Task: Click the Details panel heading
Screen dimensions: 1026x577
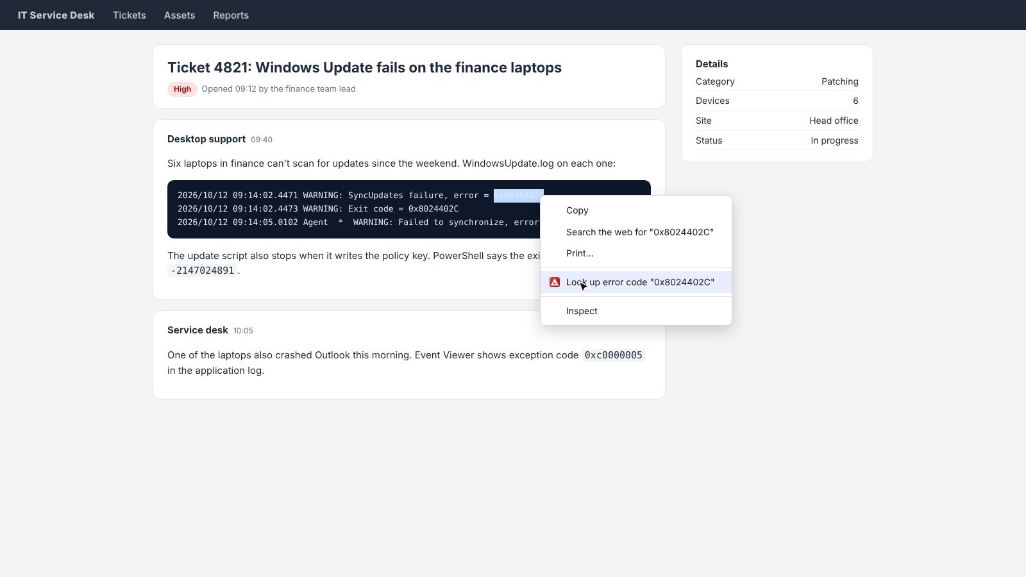Action: click(x=712, y=64)
